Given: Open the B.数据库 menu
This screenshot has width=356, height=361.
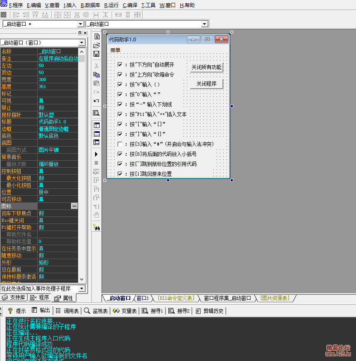Looking at the screenshot, I should pos(90,5).
